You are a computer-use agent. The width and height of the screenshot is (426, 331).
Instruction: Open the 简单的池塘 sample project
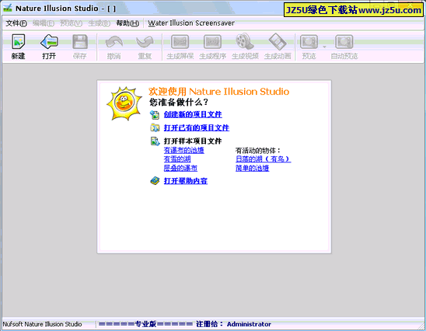pyautogui.click(x=252, y=168)
